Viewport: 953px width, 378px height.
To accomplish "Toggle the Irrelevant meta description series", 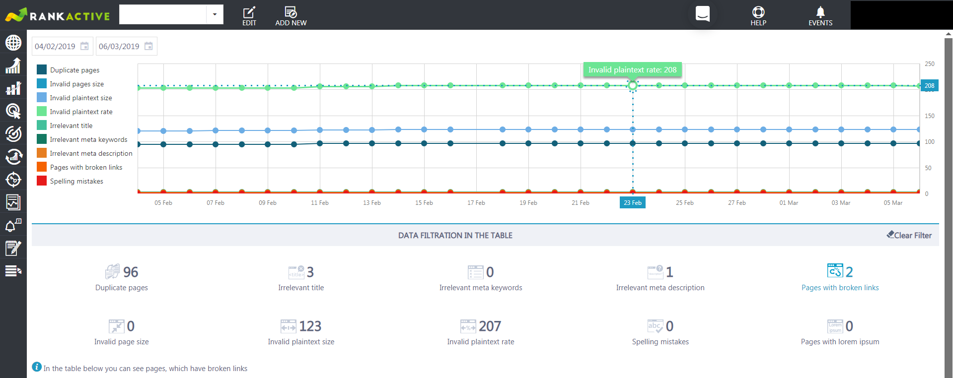I will click(x=84, y=153).
